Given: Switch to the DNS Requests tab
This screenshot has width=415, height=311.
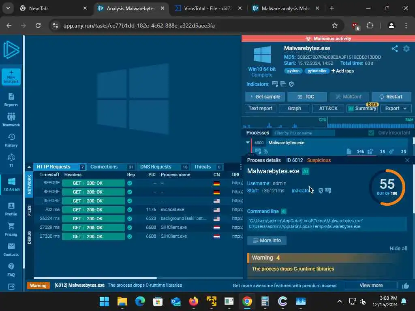Looking at the screenshot, I should pos(163,167).
